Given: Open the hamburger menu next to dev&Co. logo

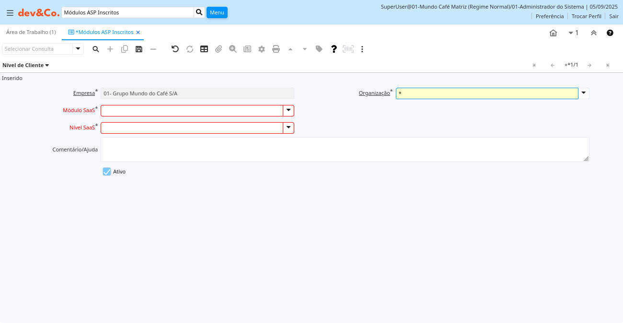Looking at the screenshot, I should (x=10, y=13).
